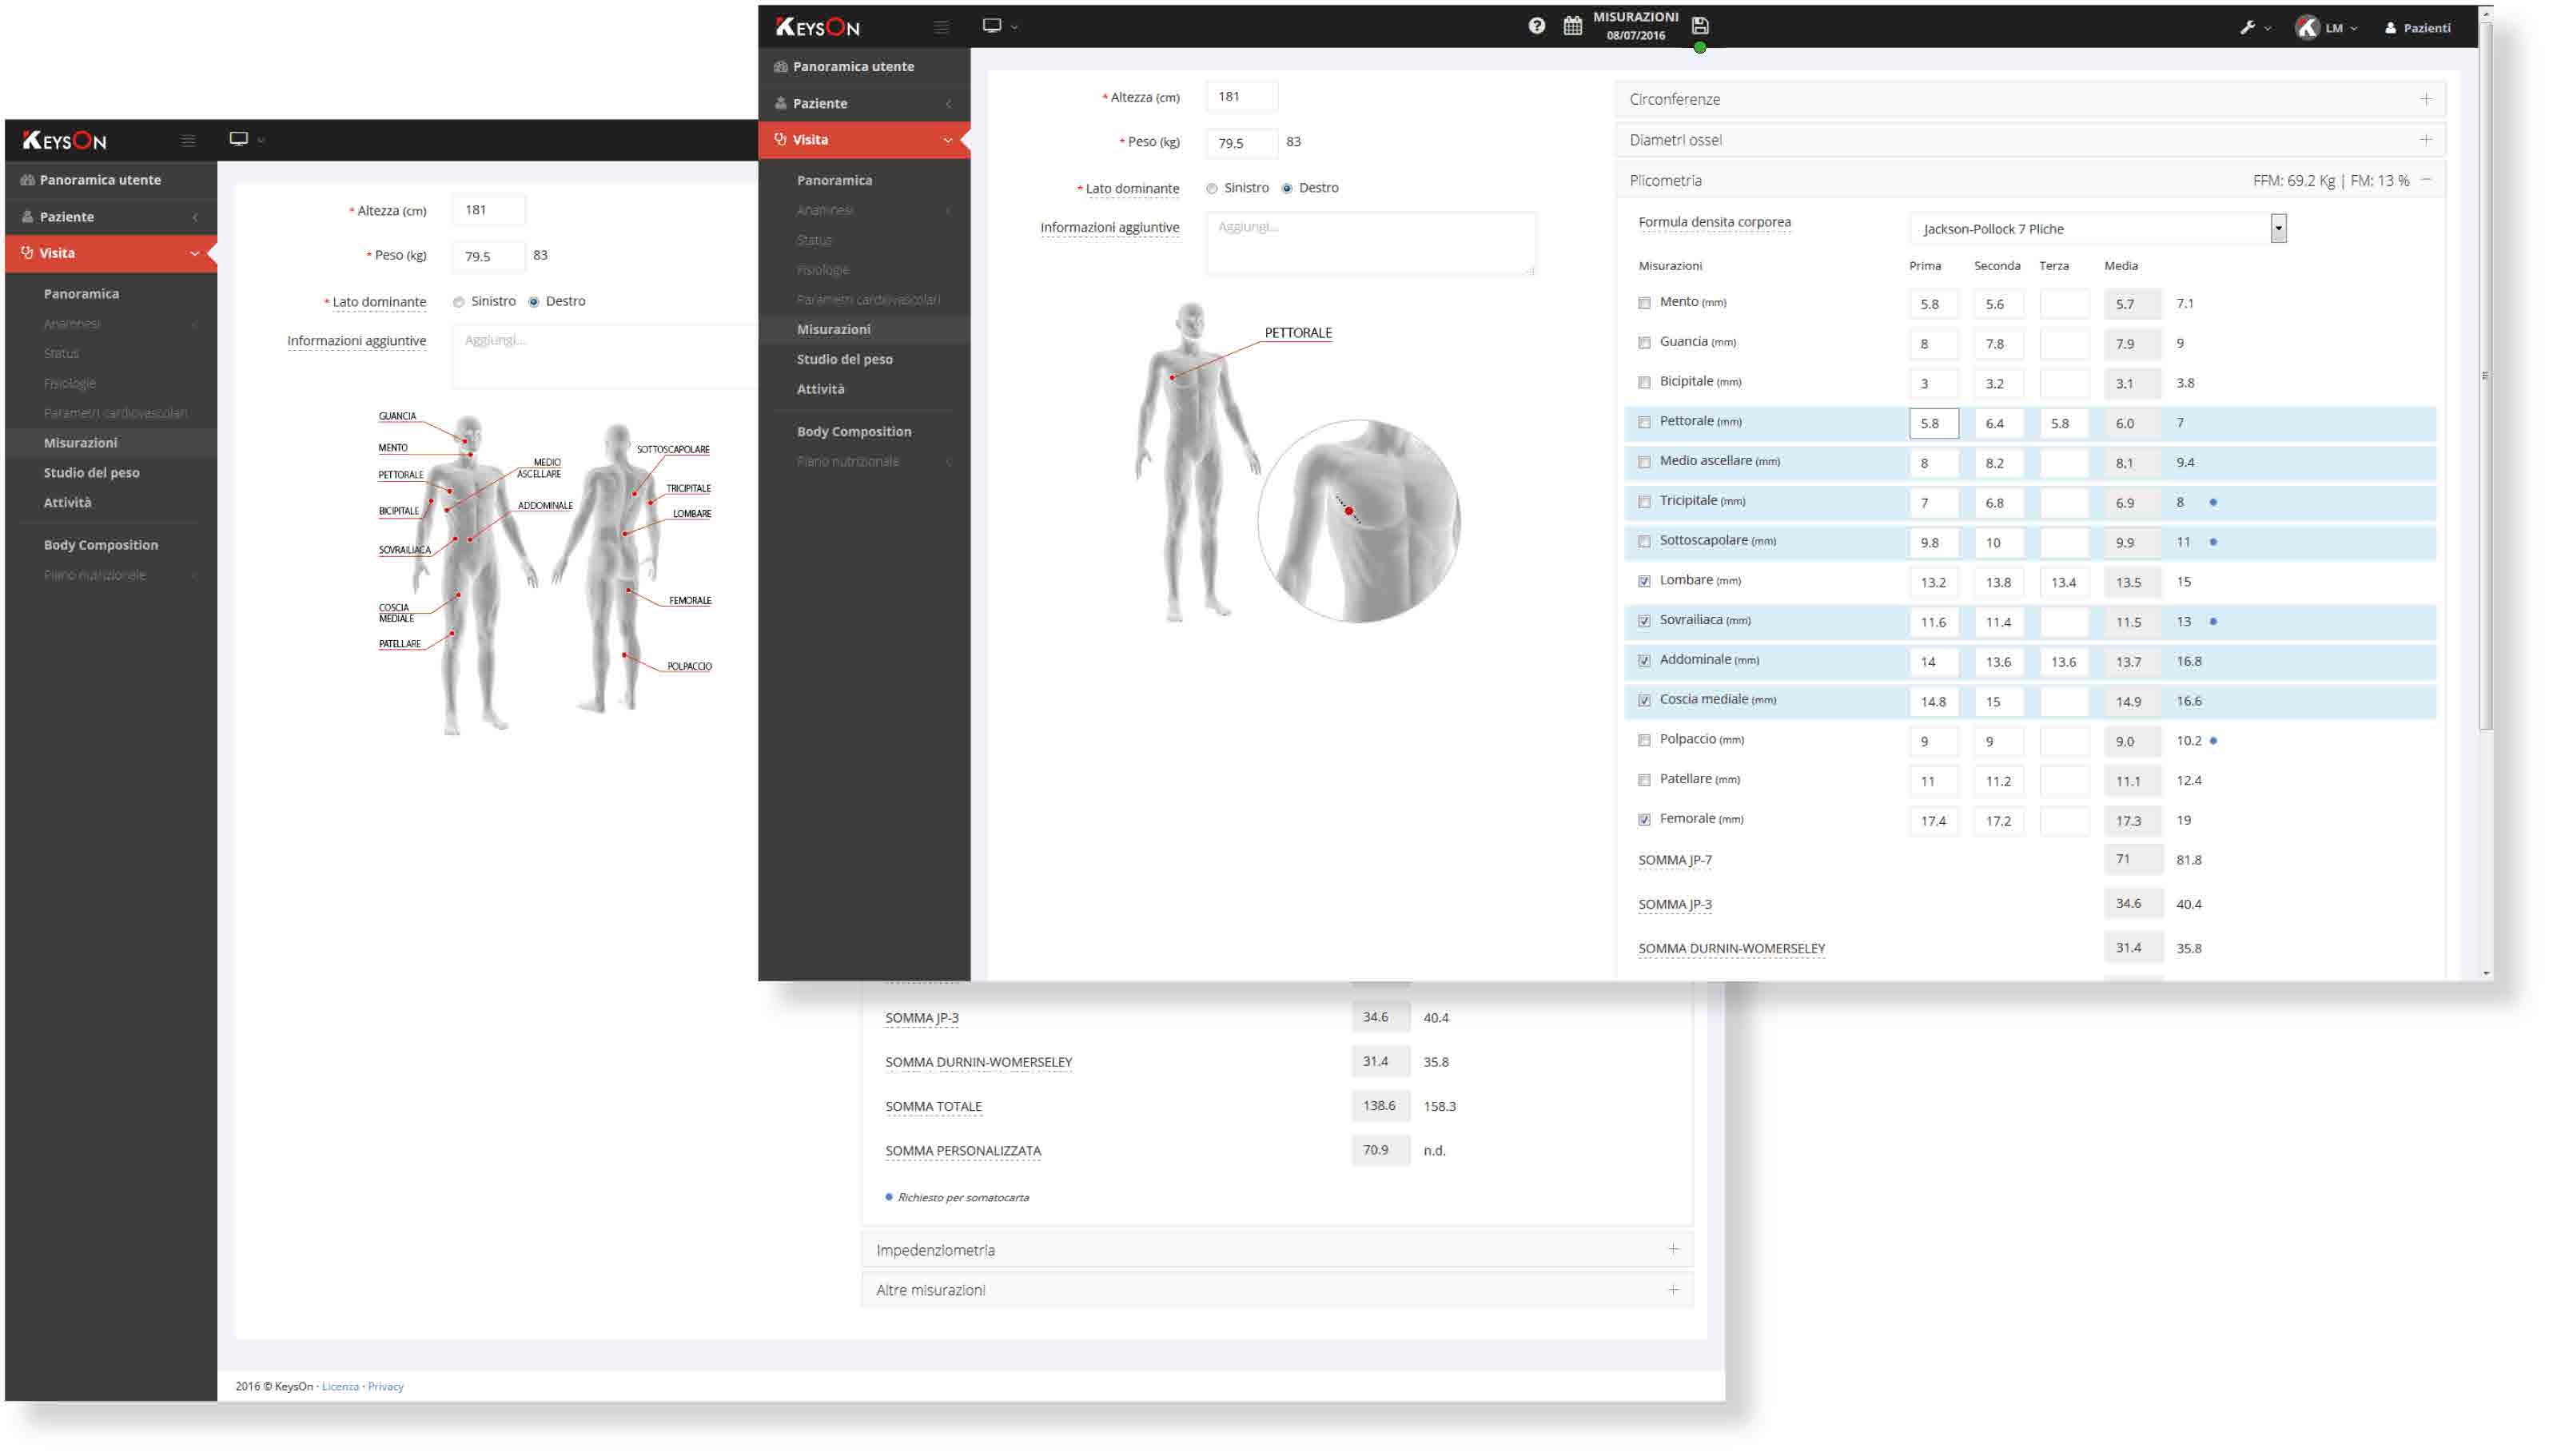Click the Altezza field in front window
Screen dimensions: 2549x1456
[x=1241, y=97]
